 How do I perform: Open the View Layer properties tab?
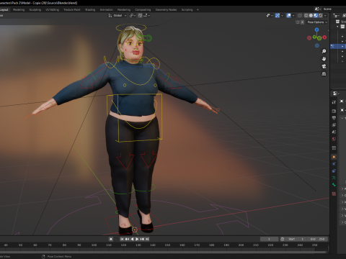[x=334, y=125]
